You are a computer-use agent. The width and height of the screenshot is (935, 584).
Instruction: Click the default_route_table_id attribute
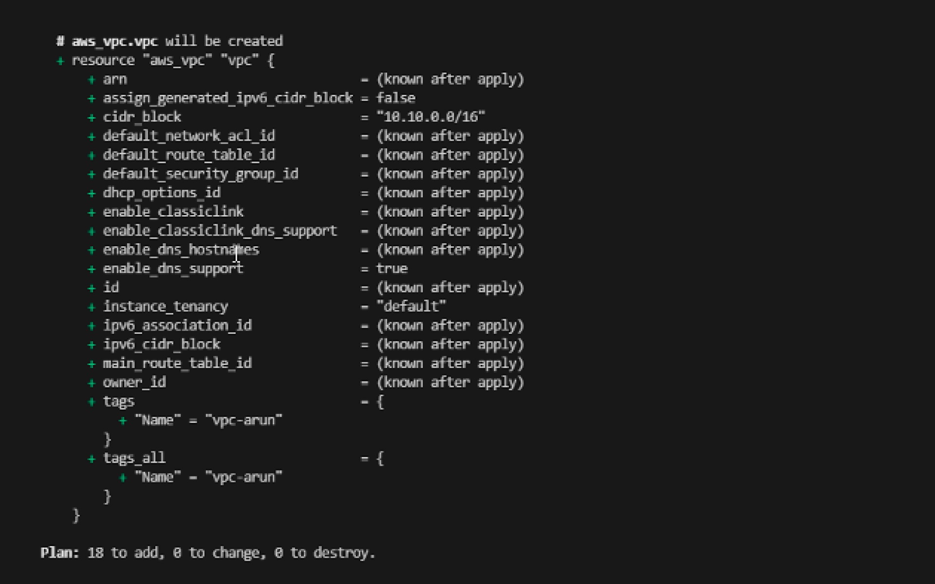[188, 155]
